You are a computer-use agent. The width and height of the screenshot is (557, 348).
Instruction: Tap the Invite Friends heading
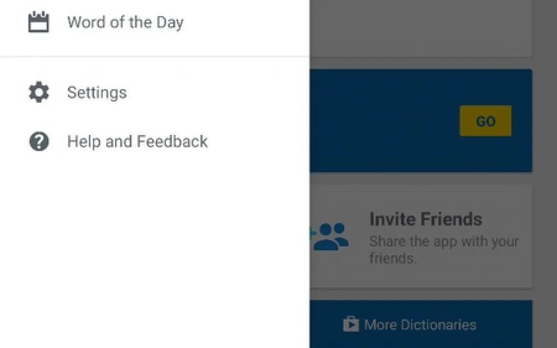[425, 219]
